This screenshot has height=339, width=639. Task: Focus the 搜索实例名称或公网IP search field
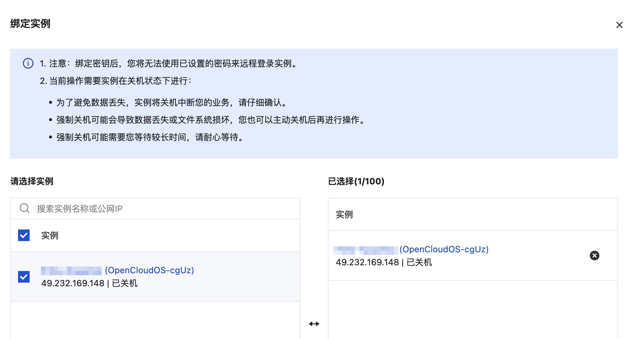coord(162,209)
